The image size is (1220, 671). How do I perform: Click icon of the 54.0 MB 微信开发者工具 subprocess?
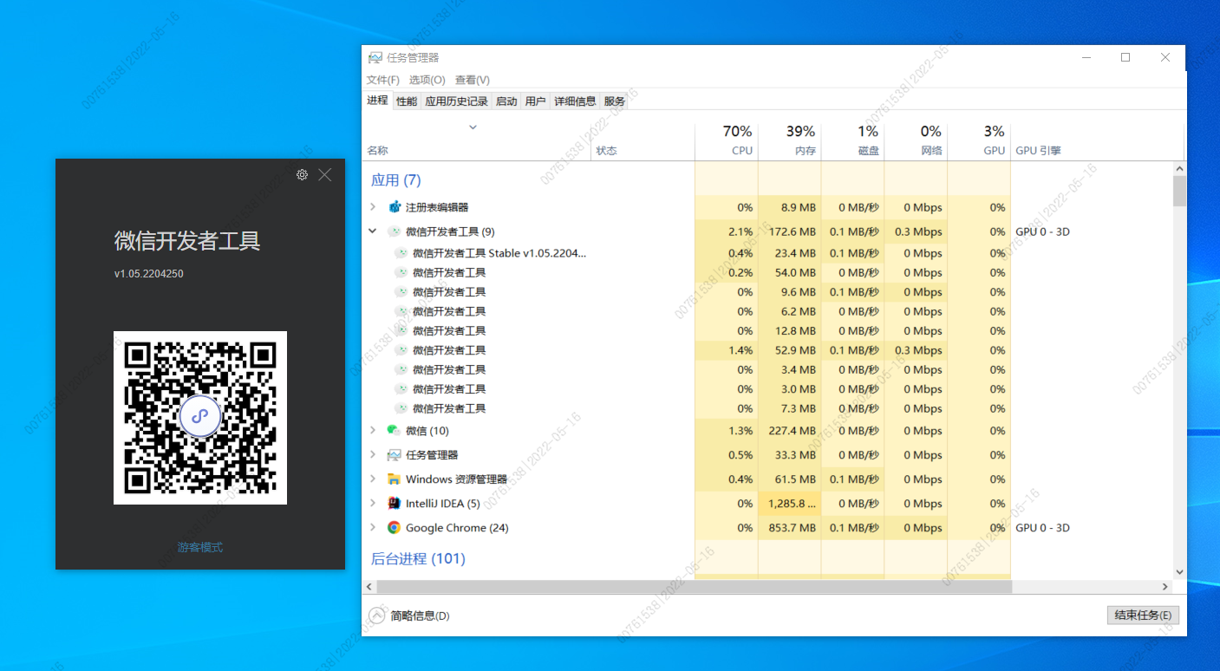[x=401, y=272]
